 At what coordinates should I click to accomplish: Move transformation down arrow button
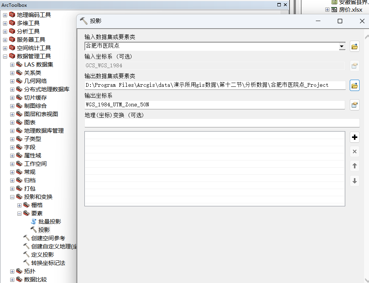pyautogui.click(x=354, y=181)
